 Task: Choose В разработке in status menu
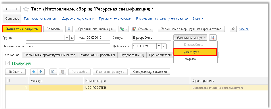tap(195, 44)
